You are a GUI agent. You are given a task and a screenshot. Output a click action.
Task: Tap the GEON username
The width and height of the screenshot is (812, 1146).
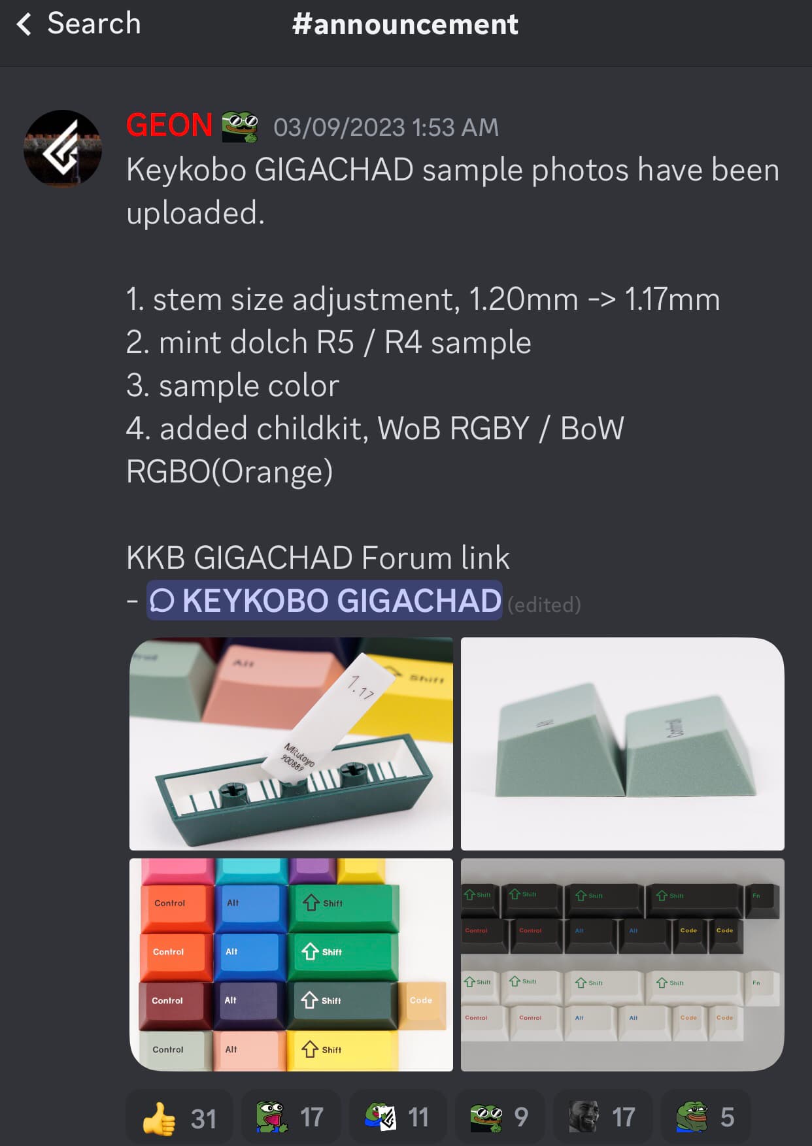(x=169, y=125)
